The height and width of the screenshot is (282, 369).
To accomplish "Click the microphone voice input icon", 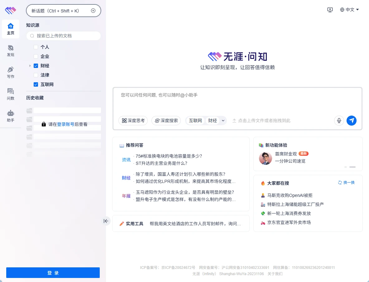I will point(339,121).
